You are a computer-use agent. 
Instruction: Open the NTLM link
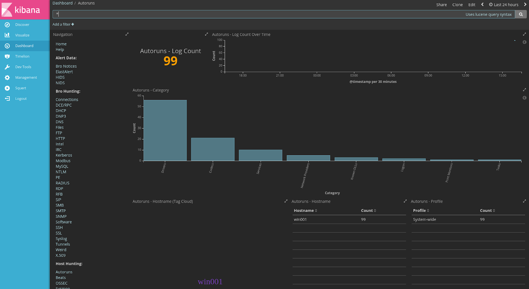click(61, 172)
